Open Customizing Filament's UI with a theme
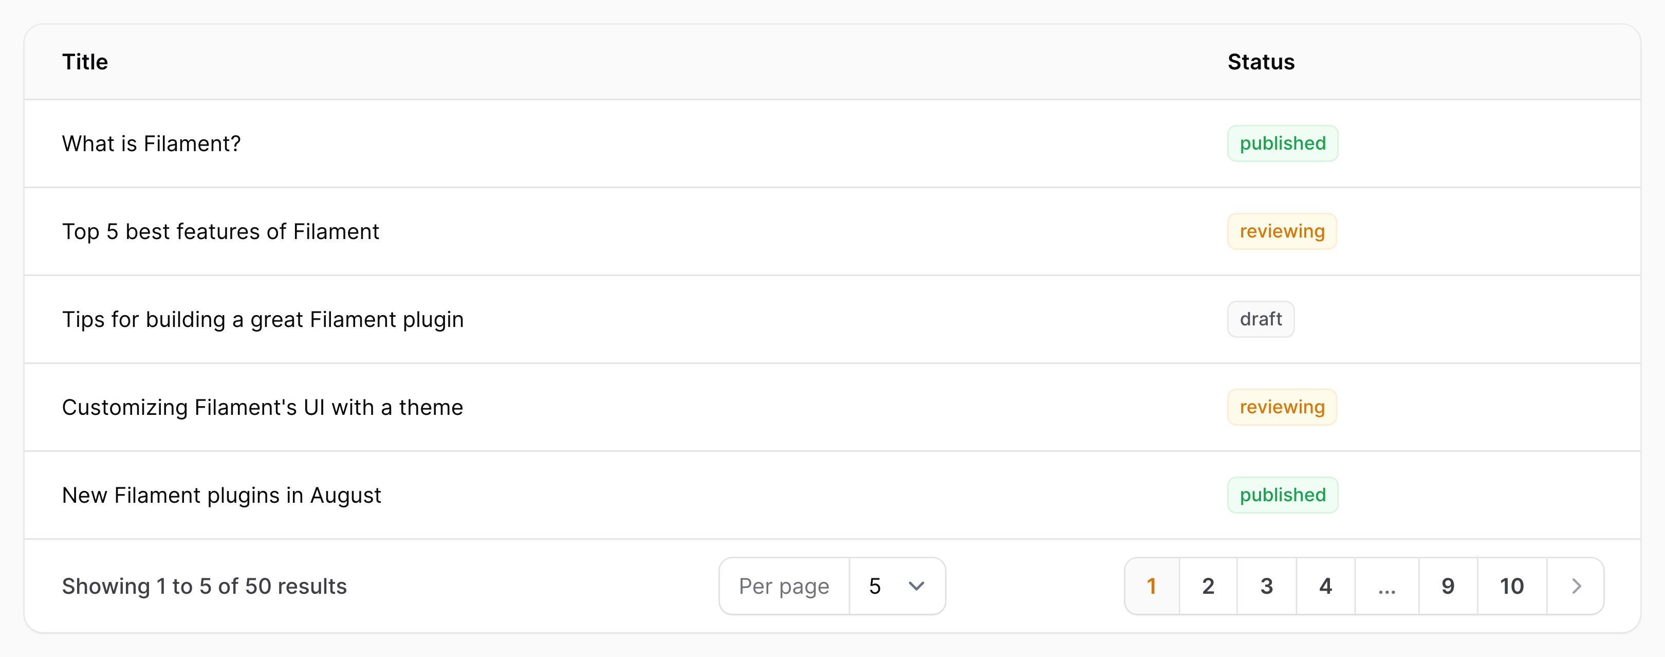Image resolution: width=1665 pixels, height=657 pixels. pos(832,407)
